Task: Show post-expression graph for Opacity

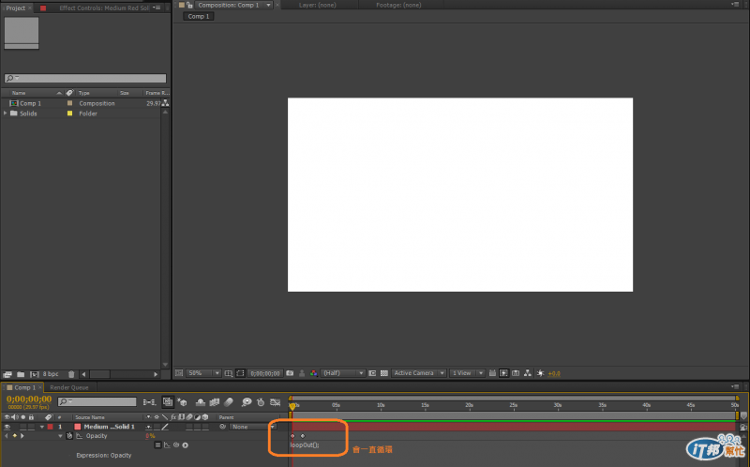Action: (167, 445)
